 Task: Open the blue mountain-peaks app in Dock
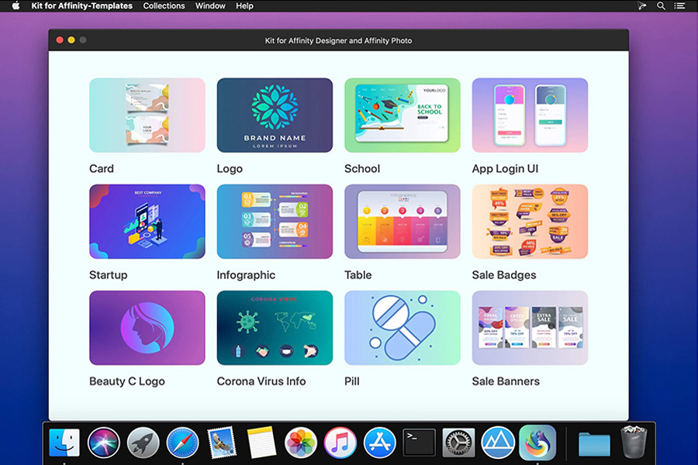(498, 443)
